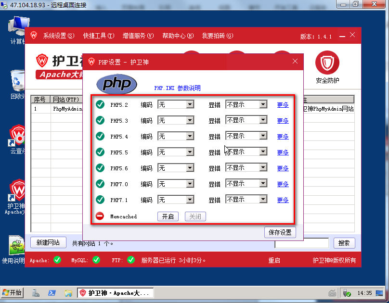
Task: Open the 系统设置(S) menu
Action: pos(59,36)
